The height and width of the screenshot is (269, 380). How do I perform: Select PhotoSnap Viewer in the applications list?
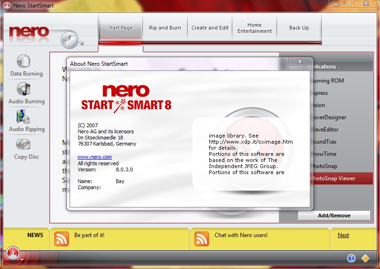tap(342, 178)
